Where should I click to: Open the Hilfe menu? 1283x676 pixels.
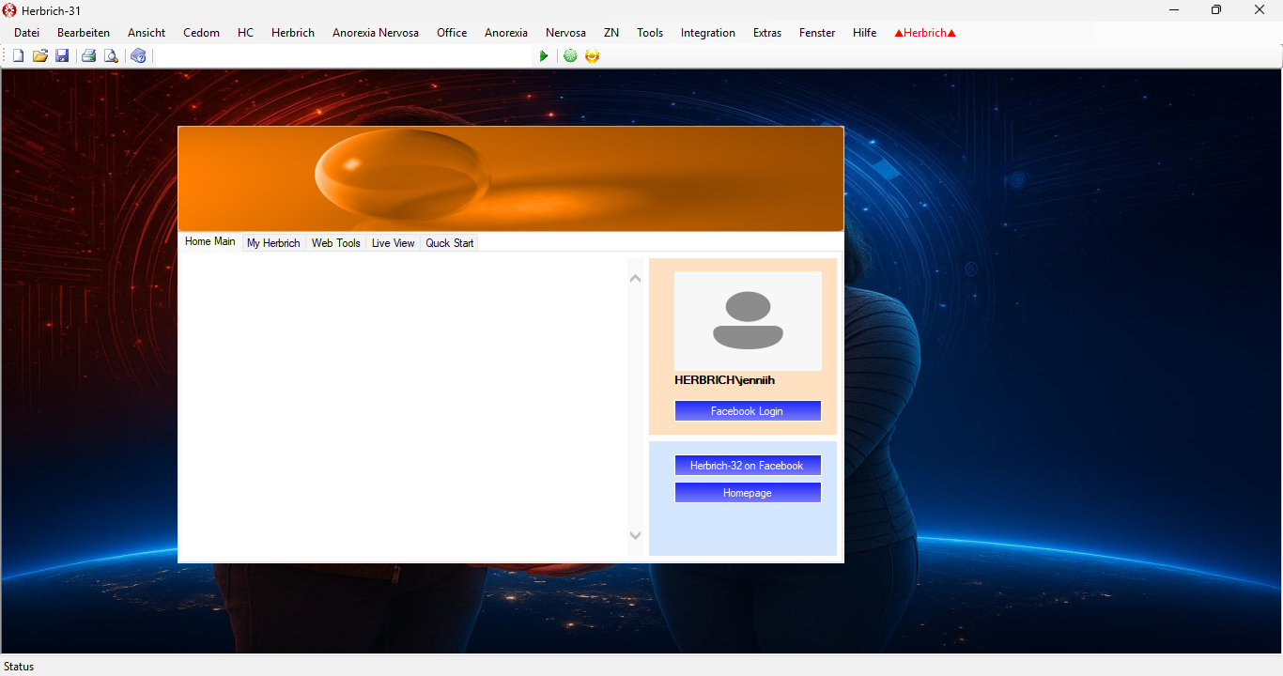[x=865, y=33]
